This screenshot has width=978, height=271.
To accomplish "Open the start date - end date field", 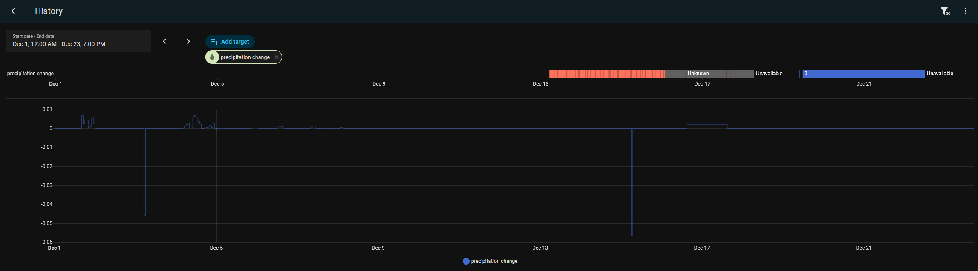I will (78, 41).
